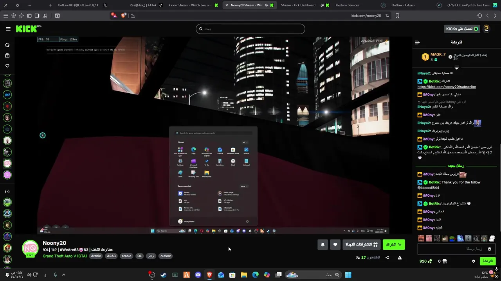Click the heart follow button under the stream
Image resolution: width=501 pixels, height=281 pixels.
(x=335, y=245)
